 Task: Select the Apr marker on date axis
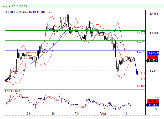(104, 114)
